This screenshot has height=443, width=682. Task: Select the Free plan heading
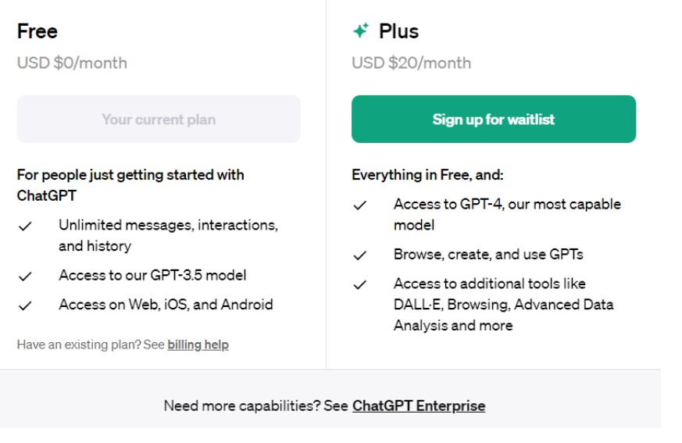click(37, 31)
